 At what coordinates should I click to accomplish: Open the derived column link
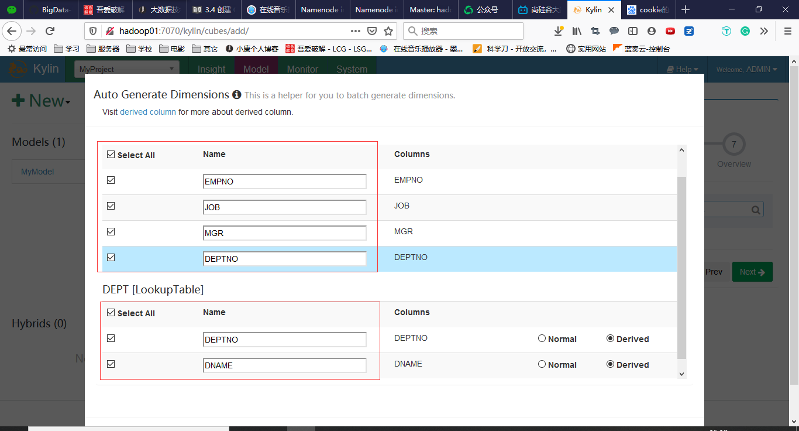pos(148,112)
